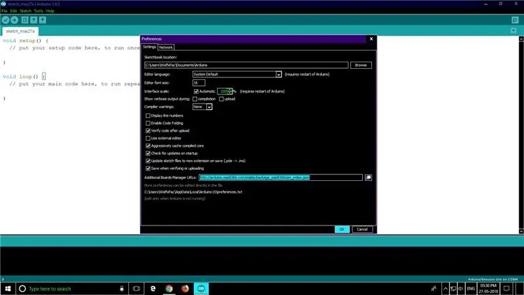This screenshot has height=295, width=524.
Task: Click the editor scrollbar down arrow
Action: pyautogui.click(x=521, y=231)
